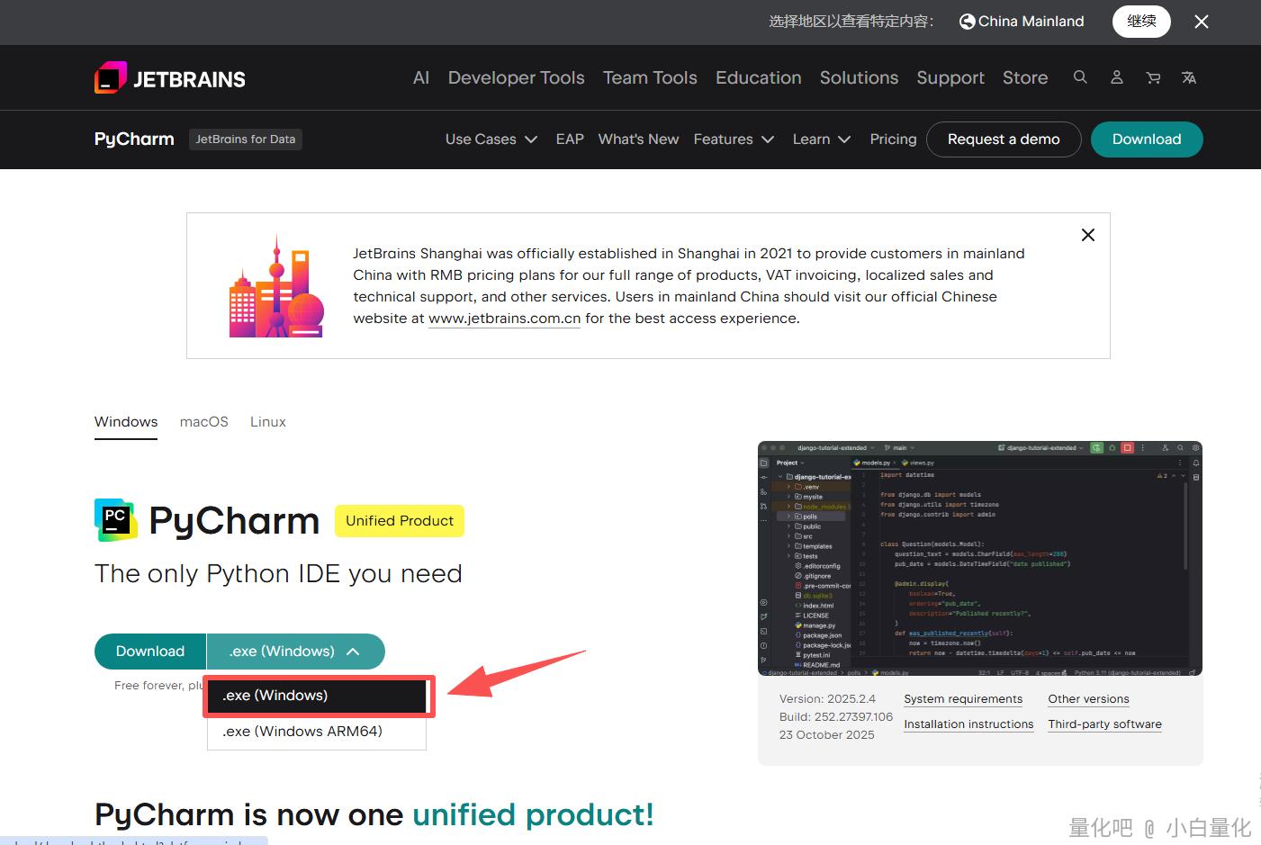Open the user account icon

click(1116, 77)
